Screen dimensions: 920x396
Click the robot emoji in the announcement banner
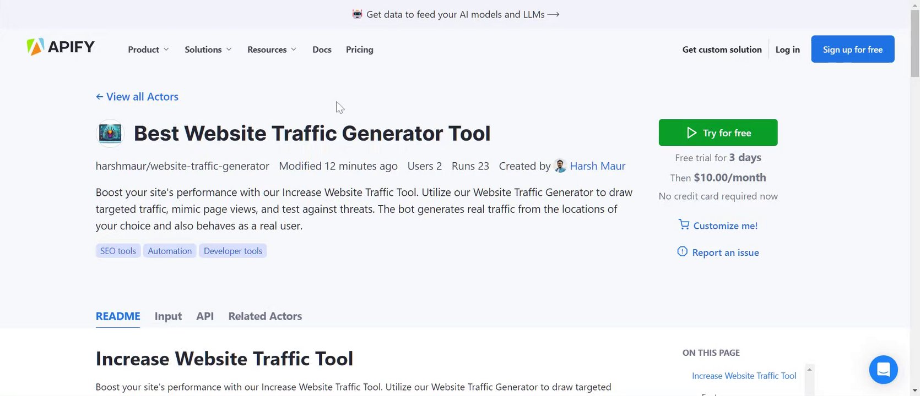click(x=358, y=14)
